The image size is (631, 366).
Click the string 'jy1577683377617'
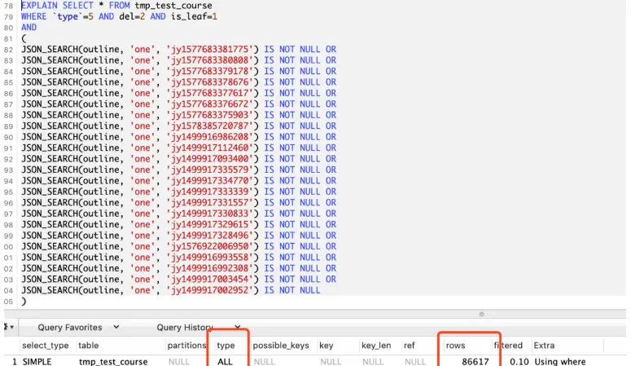point(210,93)
